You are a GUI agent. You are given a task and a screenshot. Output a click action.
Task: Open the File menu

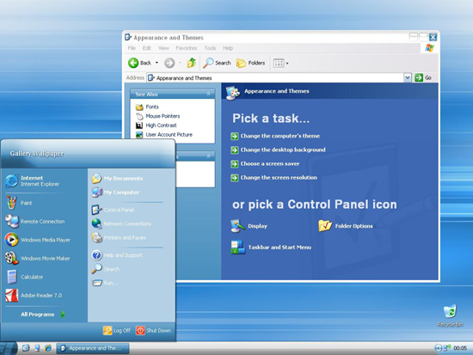tap(132, 48)
